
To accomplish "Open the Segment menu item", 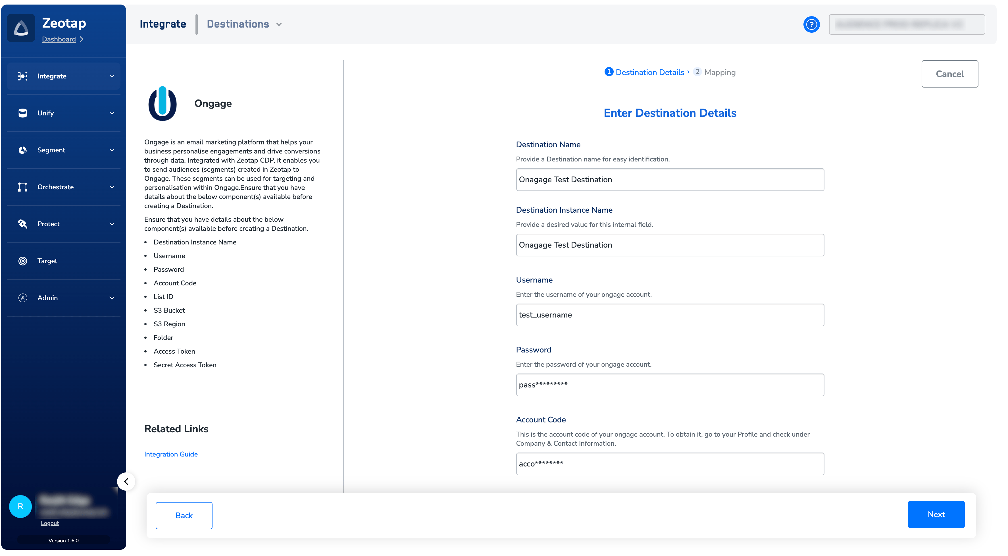I will (x=63, y=150).
